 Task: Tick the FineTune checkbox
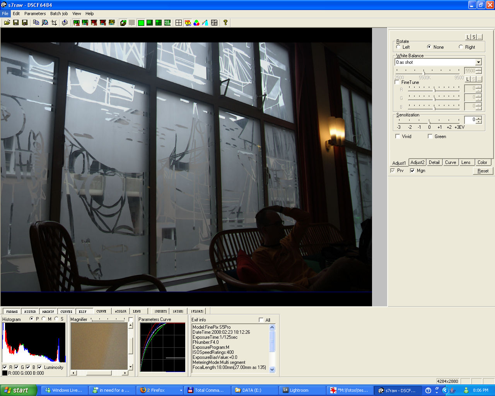pos(397,82)
